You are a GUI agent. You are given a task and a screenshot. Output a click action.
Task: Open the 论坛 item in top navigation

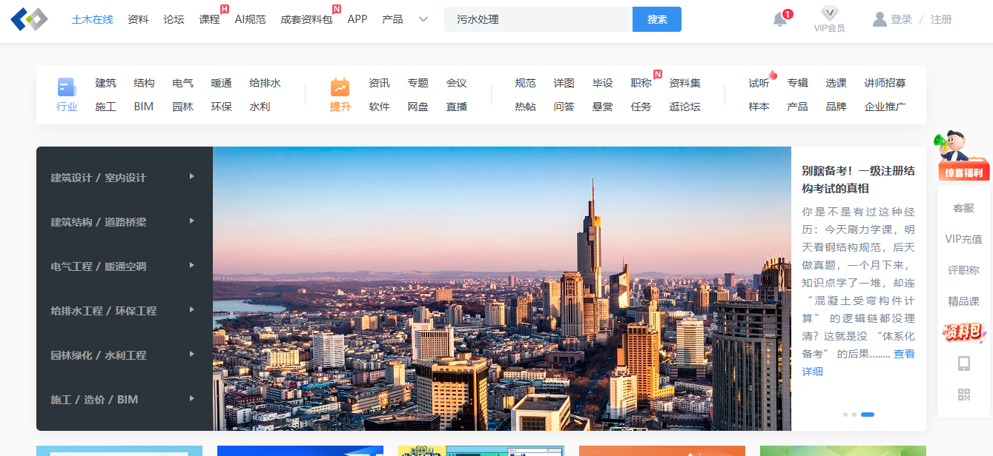pos(174,19)
